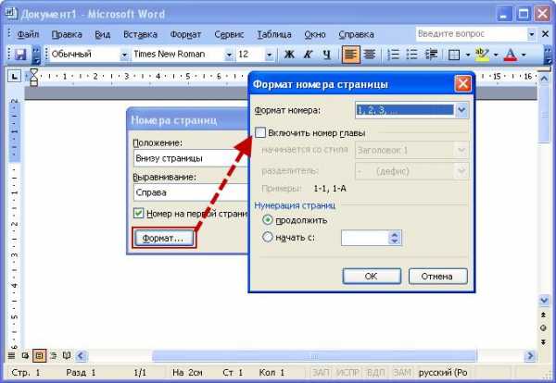556x383 pixels.
Task: Open the Файл menu
Action: click(28, 34)
